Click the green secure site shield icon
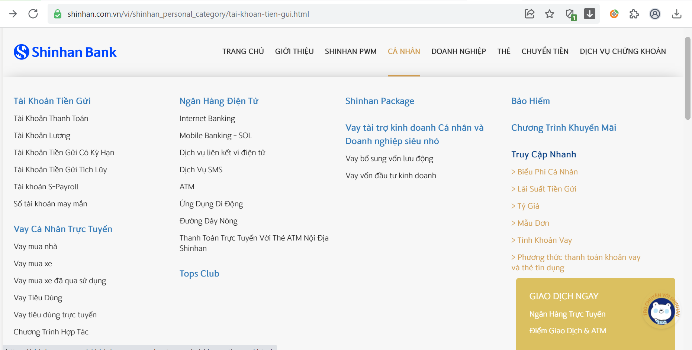The image size is (692, 350). pos(58,14)
